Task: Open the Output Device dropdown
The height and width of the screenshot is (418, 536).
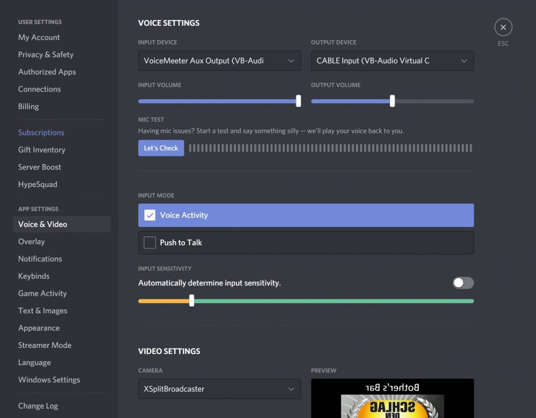Action: pyautogui.click(x=393, y=61)
